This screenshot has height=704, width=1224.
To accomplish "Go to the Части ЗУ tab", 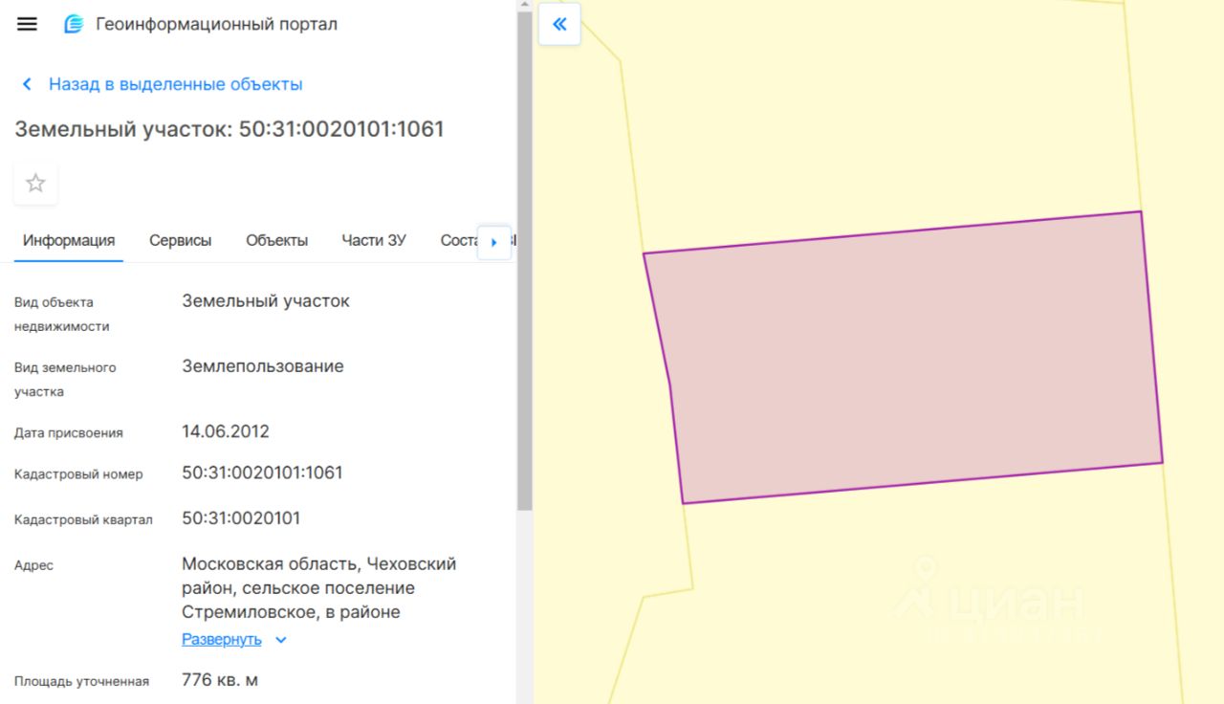I will coord(373,240).
